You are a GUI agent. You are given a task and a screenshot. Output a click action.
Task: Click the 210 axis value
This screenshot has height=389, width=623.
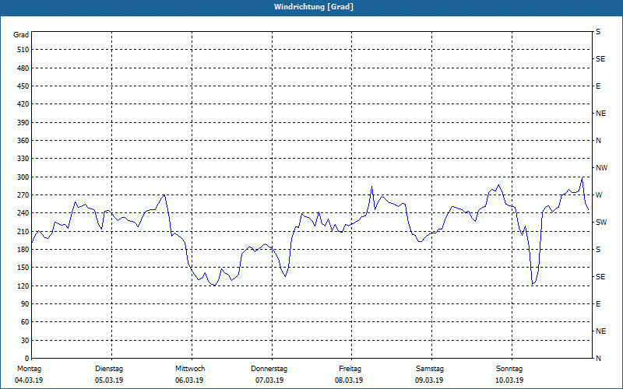tap(23, 231)
